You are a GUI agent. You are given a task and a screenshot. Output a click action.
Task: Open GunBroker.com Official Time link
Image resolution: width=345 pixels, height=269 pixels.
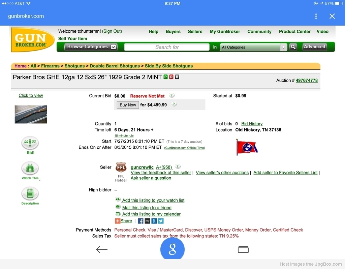point(185,148)
